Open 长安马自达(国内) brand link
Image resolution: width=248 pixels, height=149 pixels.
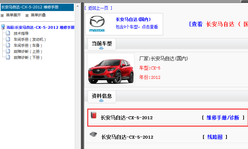133,19
